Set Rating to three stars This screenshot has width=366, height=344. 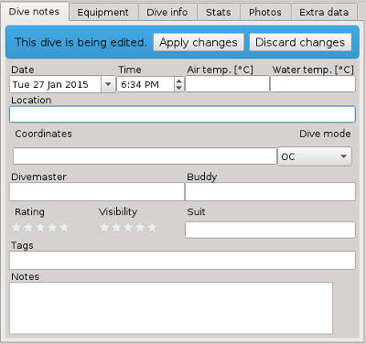click(40, 227)
